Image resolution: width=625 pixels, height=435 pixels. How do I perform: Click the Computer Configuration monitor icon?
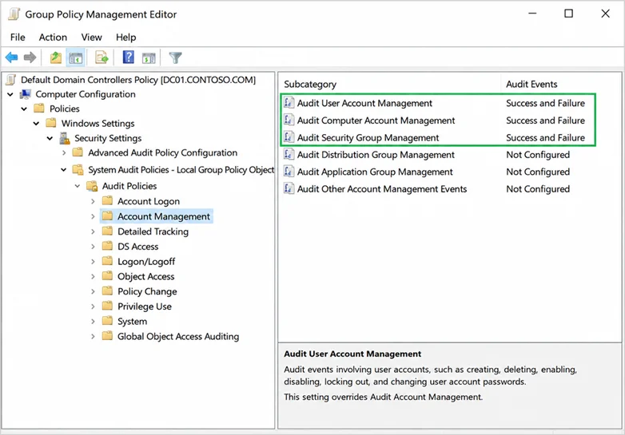pos(26,94)
